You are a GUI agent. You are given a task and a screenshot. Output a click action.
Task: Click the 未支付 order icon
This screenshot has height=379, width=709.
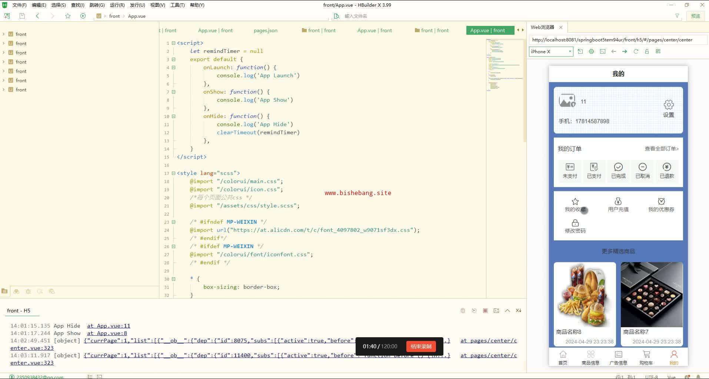570,167
